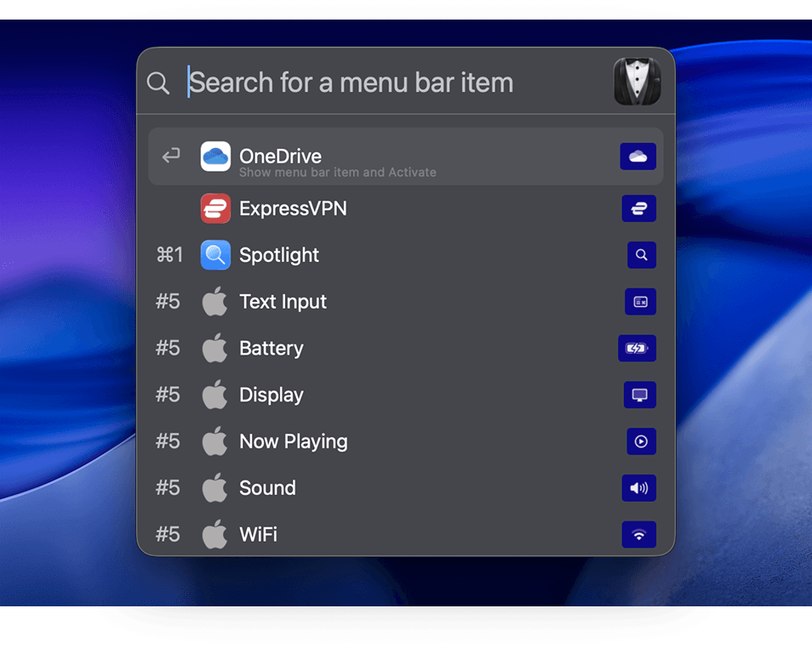This screenshot has height=648, width=812.
Task: Click the Spotlight app icon
Action: pyautogui.click(x=215, y=255)
